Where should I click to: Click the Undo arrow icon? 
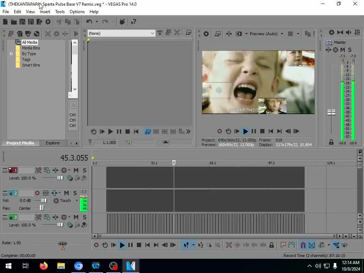click(89, 22)
